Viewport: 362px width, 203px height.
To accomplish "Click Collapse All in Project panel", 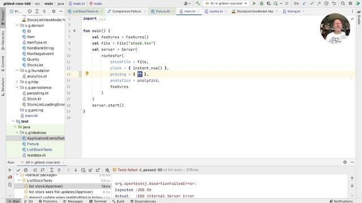I will 44,11.
